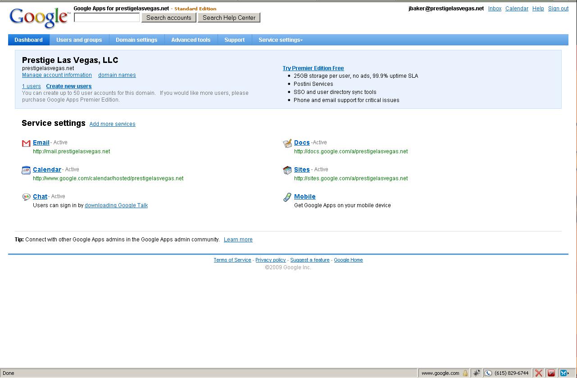Click the bug icon in status bar
This screenshot has width=577, height=378.
(x=476, y=373)
